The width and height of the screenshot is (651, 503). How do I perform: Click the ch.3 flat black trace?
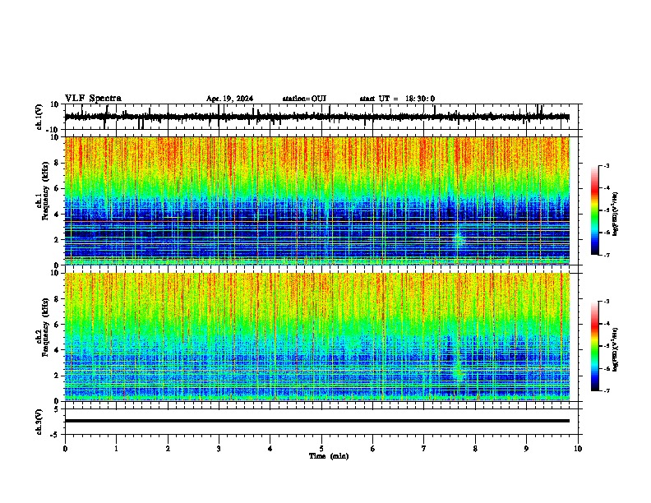[317, 421]
